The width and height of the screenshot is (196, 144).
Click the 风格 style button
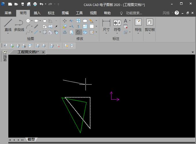click(x=166, y=13)
